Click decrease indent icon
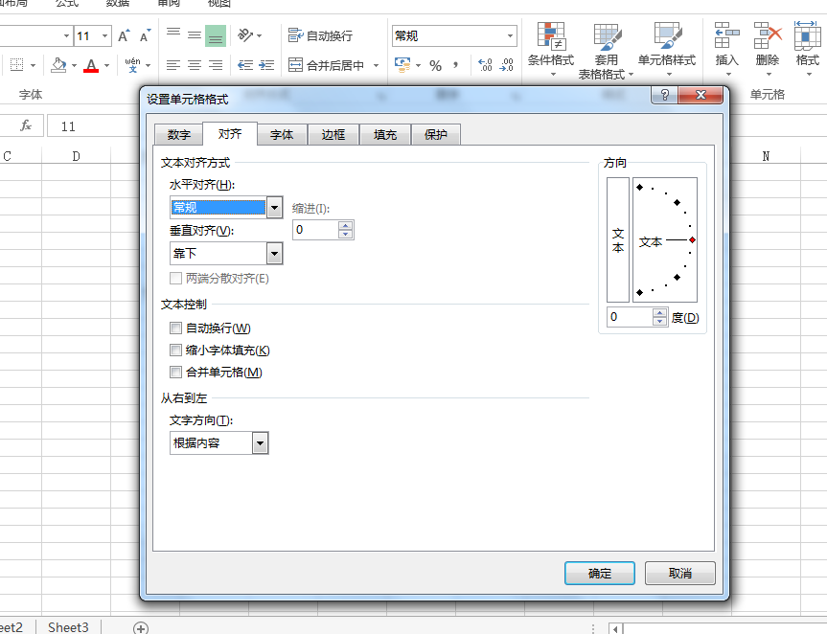The image size is (827, 634). point(244,65)
